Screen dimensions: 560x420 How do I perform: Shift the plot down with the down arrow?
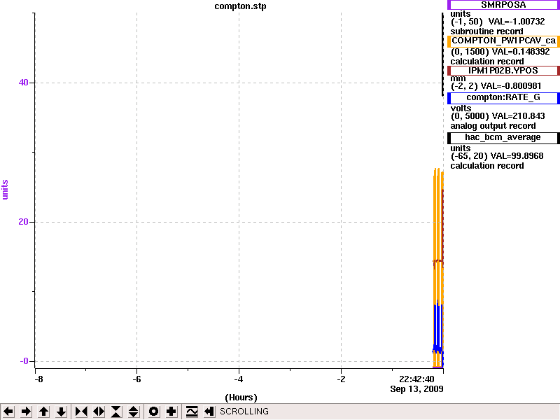tap(62, 412)
